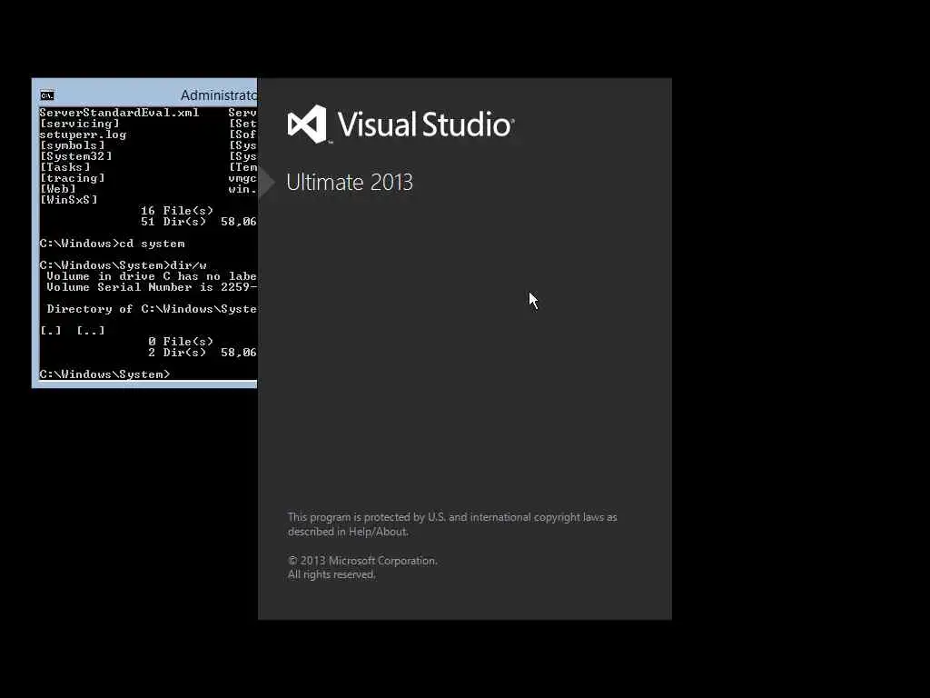Click the command prompt window icon

[47, 95]
